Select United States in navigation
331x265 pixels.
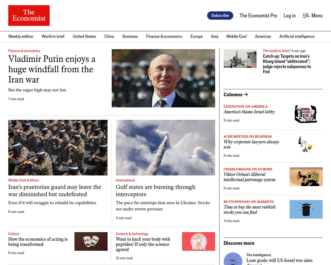[x=84, y=36]
